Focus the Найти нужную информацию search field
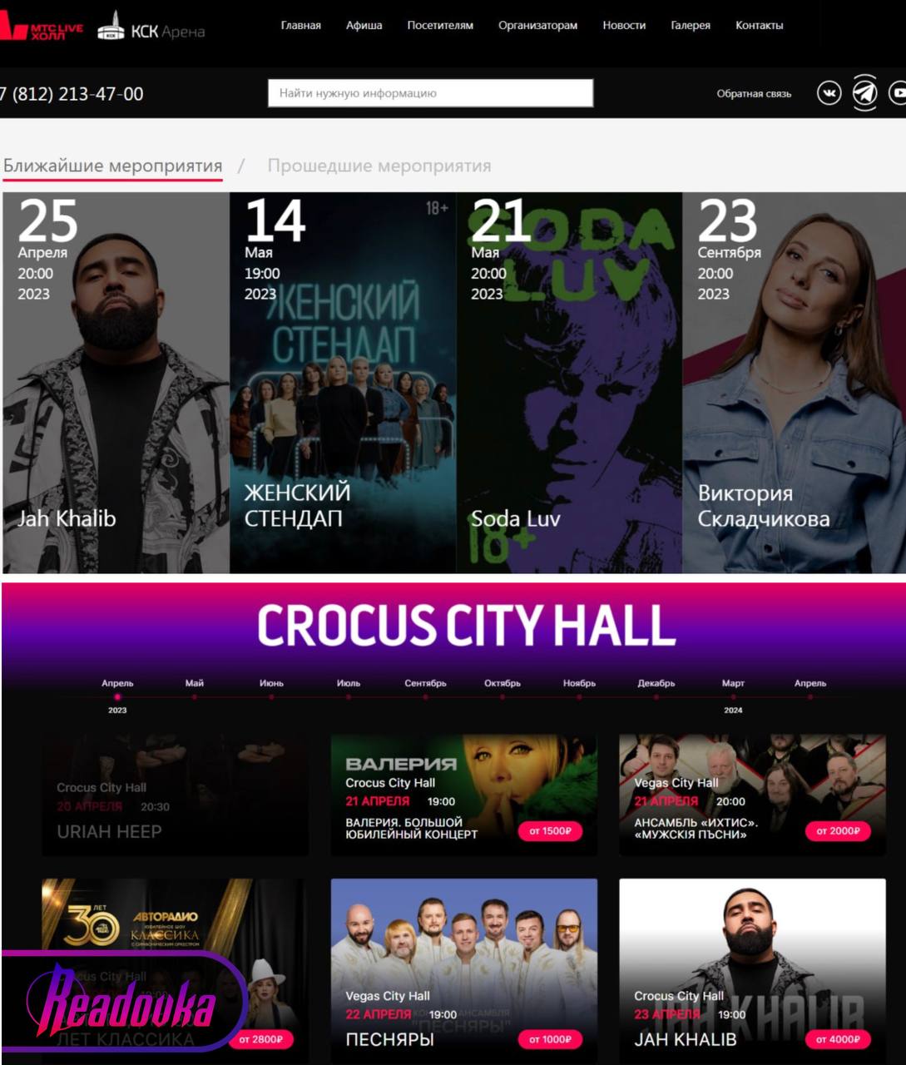Screen dimensions: 906x1065 430,93
